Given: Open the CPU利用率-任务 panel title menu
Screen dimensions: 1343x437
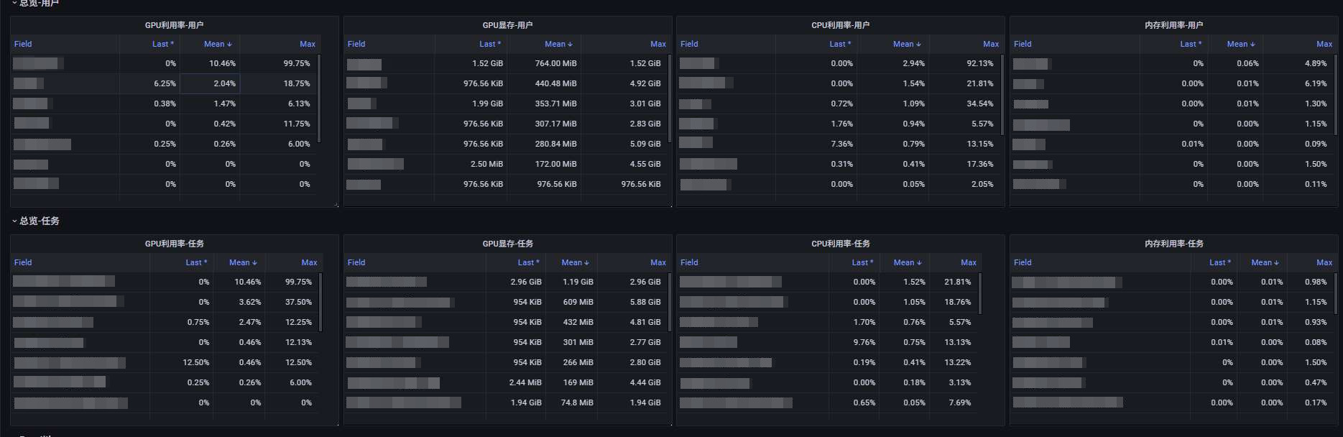Looking at the screenshot, I should coord(840,244).
